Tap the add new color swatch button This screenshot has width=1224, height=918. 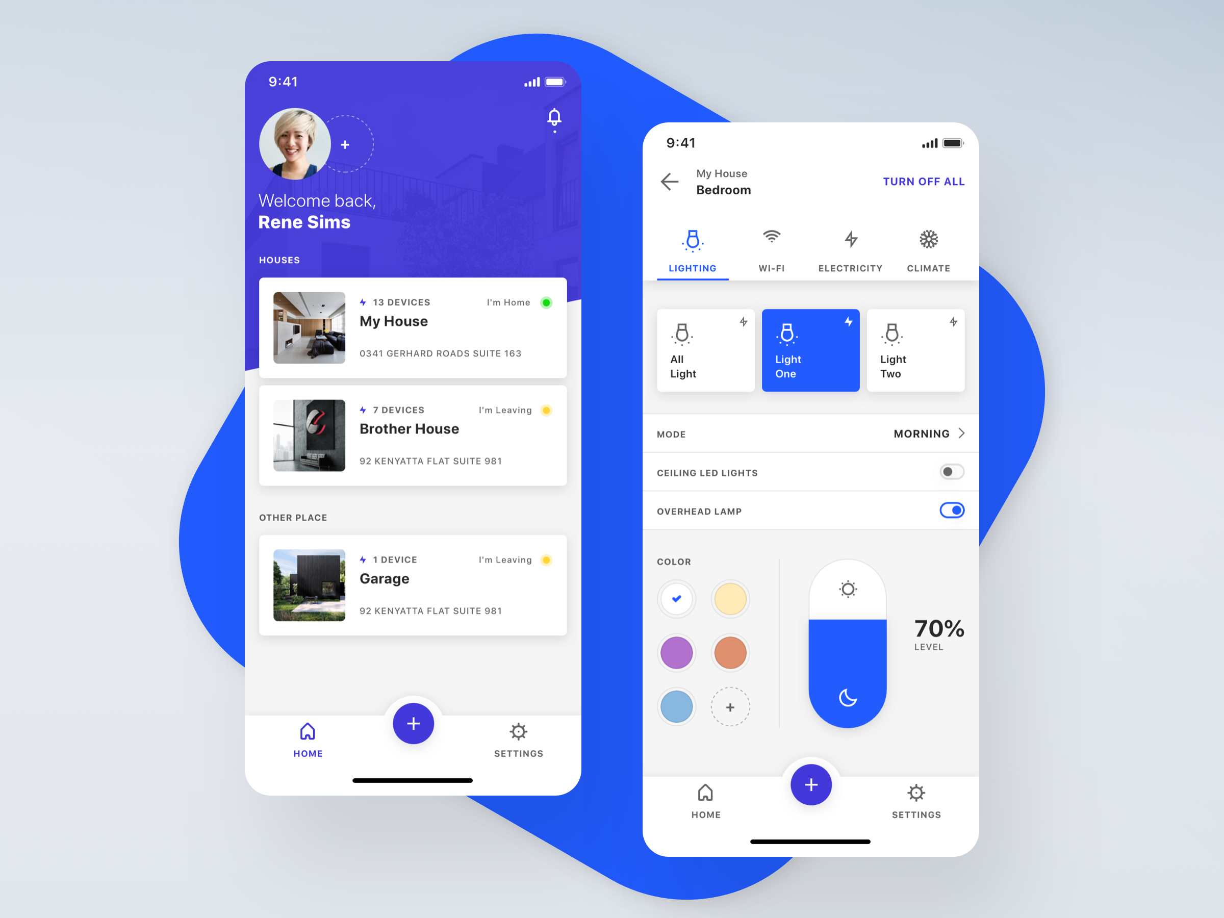pos(730,707)
